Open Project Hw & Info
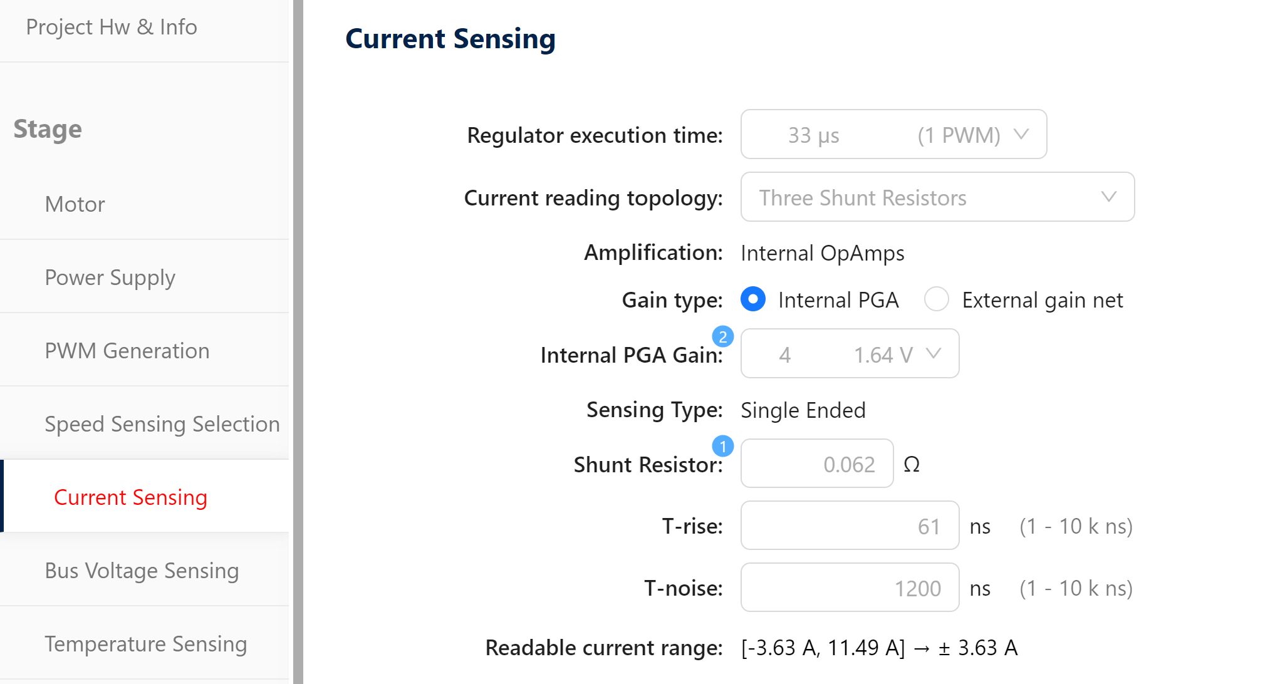The width and height of the screenshot is (1275, 684). tap(112, 27)
